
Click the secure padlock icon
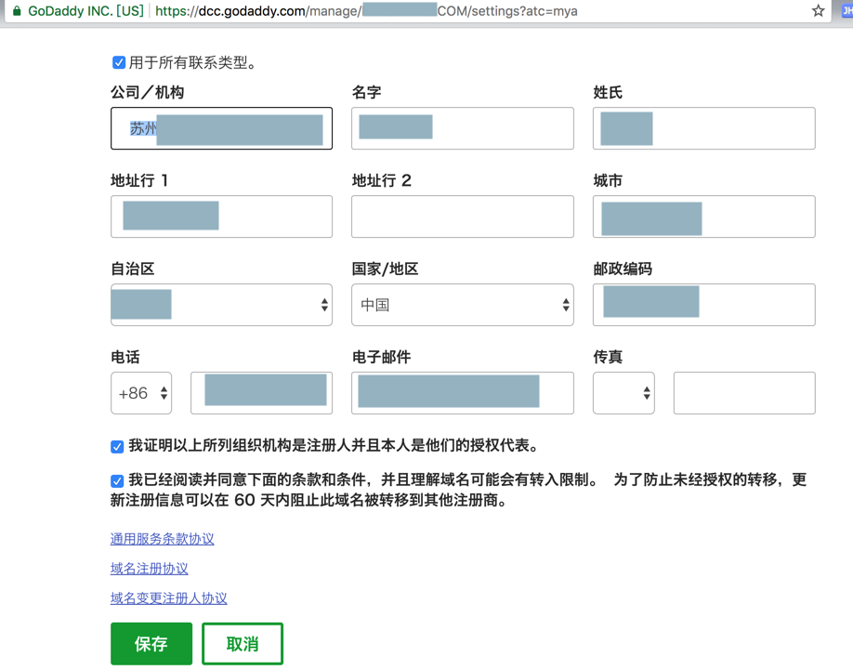pos(16,11)
